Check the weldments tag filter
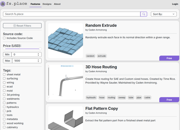The width and height of the screenshot is (180, 130). pos(4,99)
